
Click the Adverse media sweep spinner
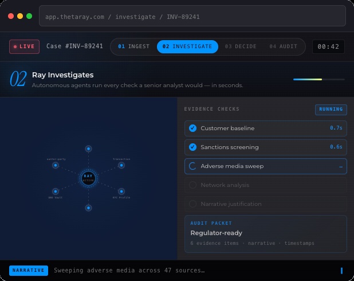pyautogui.click(x=192, y=166)
